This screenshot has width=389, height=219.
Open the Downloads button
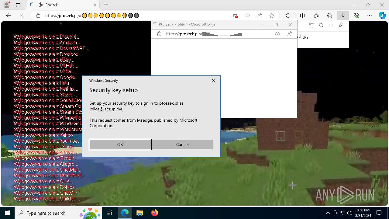343,16
